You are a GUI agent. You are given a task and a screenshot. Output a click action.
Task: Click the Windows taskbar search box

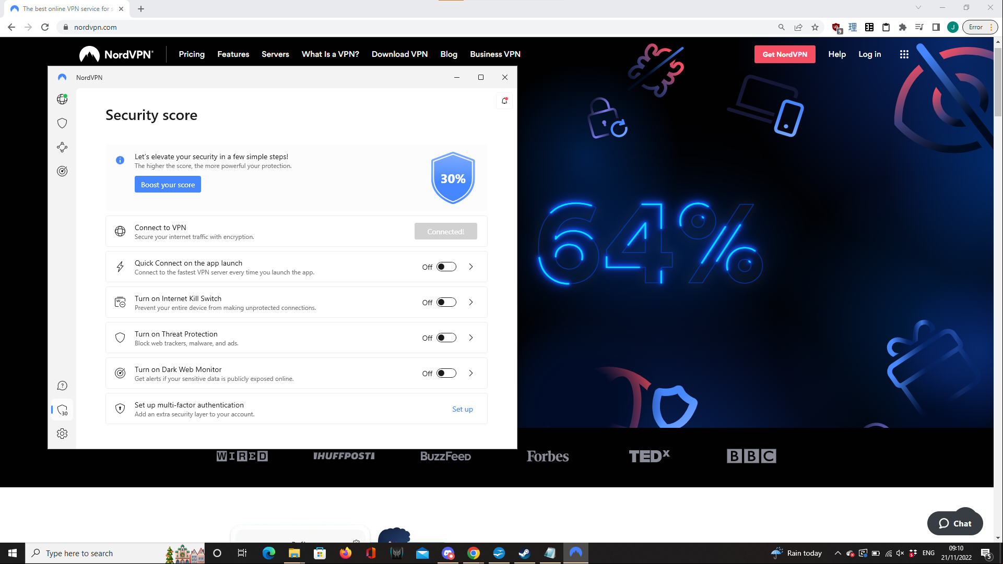coord(115,553)
